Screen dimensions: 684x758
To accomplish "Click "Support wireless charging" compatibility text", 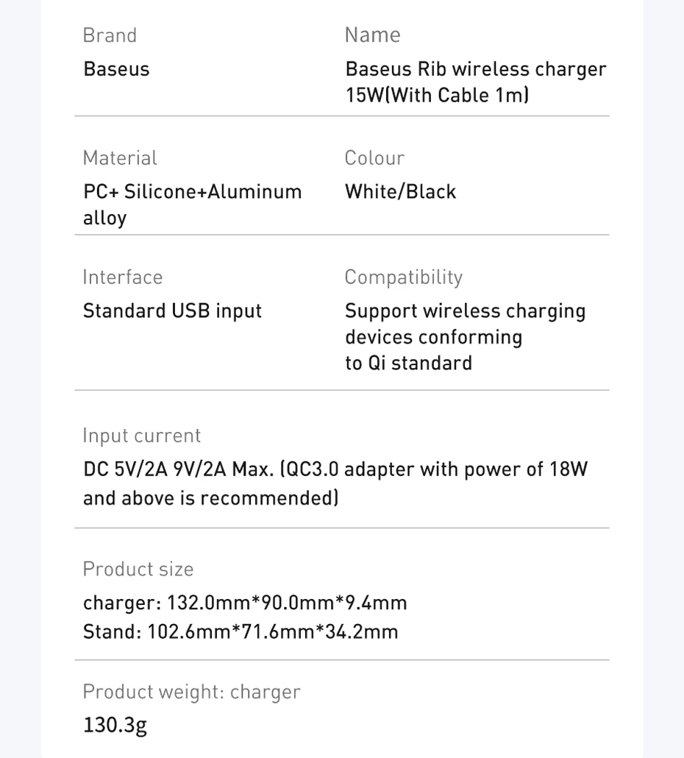I will click(x=465, y=311).
